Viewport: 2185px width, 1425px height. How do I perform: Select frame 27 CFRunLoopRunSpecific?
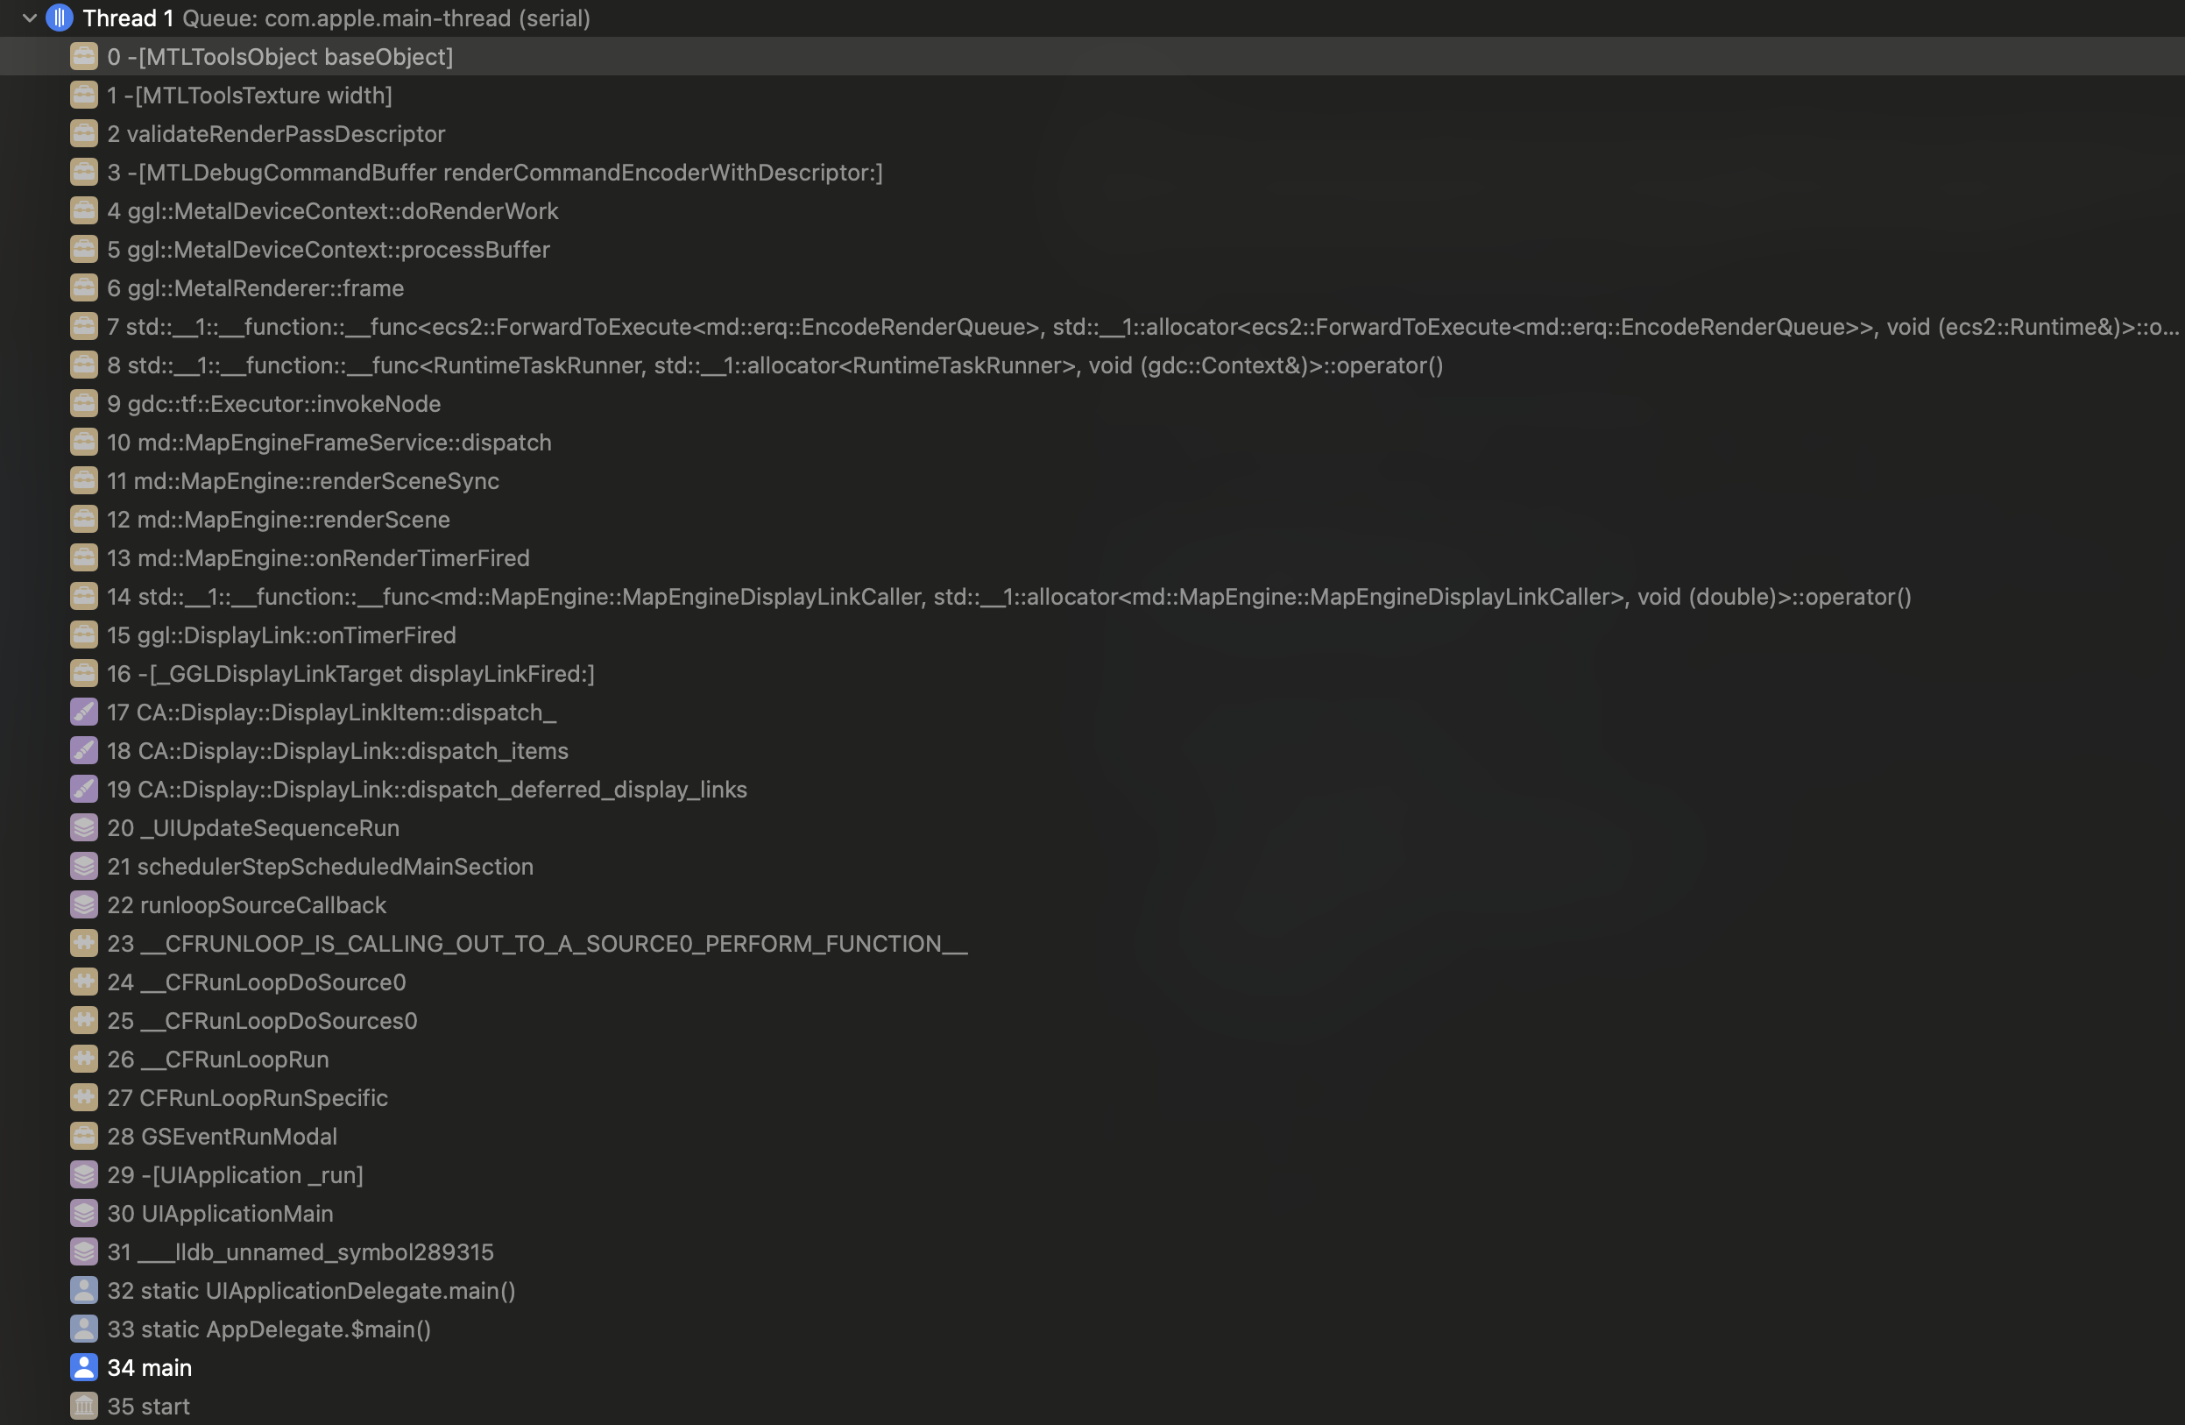(x=1092, y=1097)
